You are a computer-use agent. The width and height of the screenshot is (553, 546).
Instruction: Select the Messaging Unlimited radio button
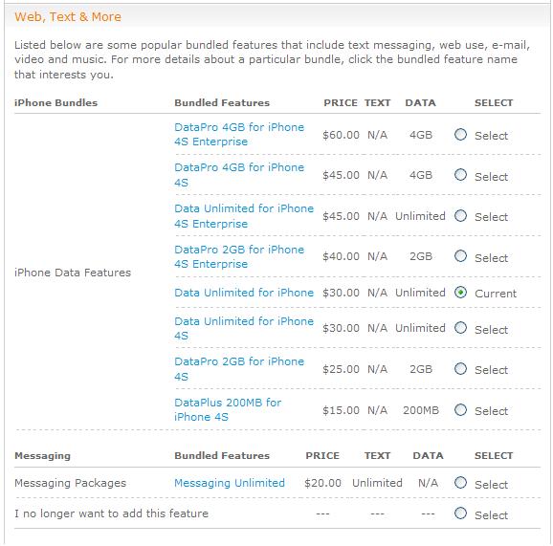pyautogui.click(x=460, y=483)
